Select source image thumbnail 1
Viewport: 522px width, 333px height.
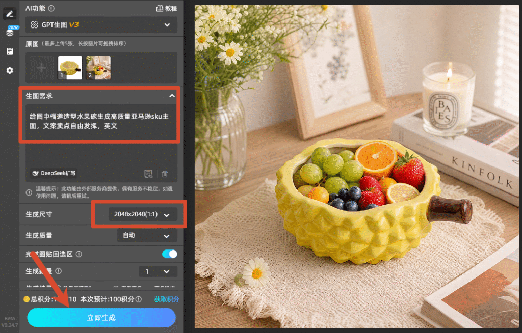tap(70, 68)
